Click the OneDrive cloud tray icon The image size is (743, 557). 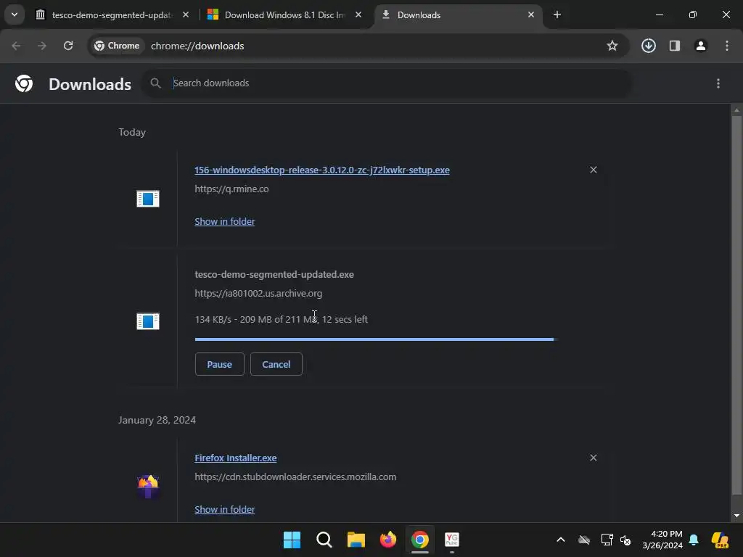tap(584, 540)
